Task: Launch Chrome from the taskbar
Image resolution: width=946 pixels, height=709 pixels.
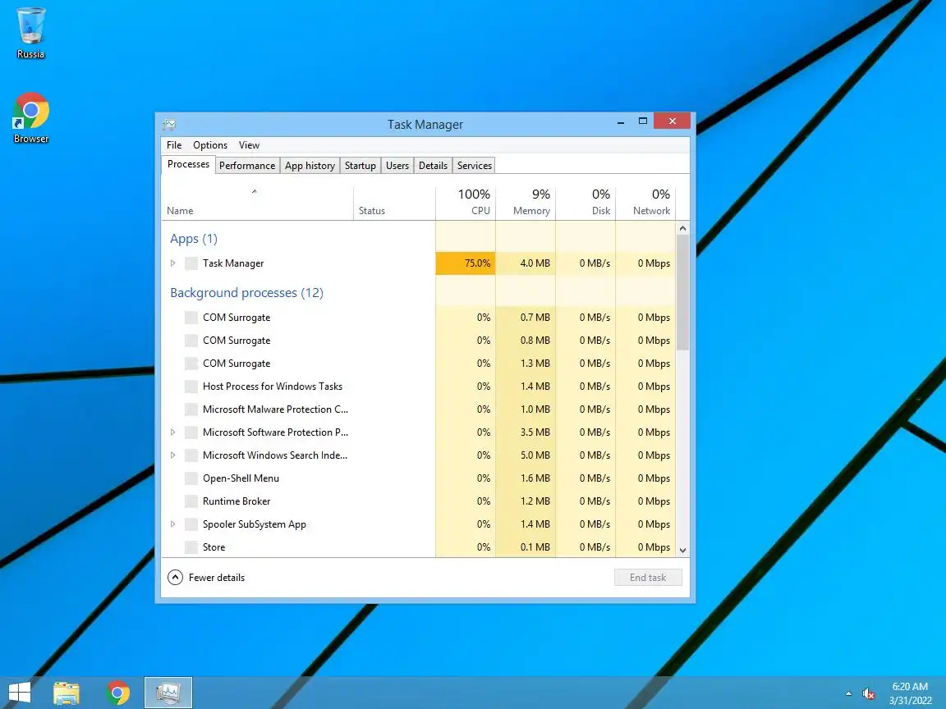Action: (117, 693)
